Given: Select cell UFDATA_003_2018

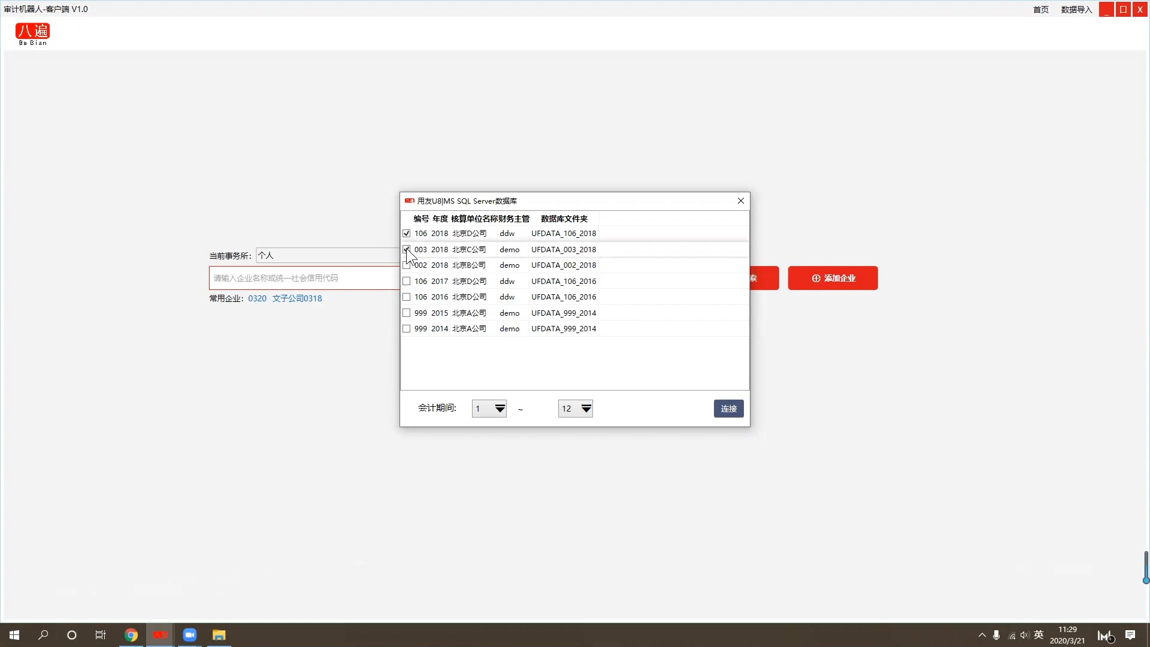Looking at the screenshot, I should coord(564,249).
